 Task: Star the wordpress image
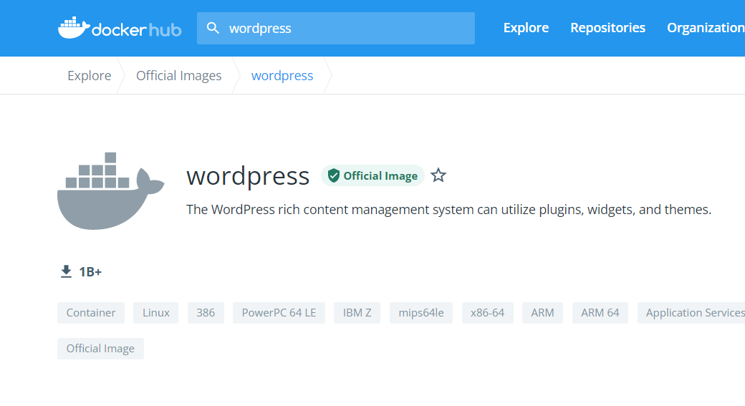coord(438,175)
